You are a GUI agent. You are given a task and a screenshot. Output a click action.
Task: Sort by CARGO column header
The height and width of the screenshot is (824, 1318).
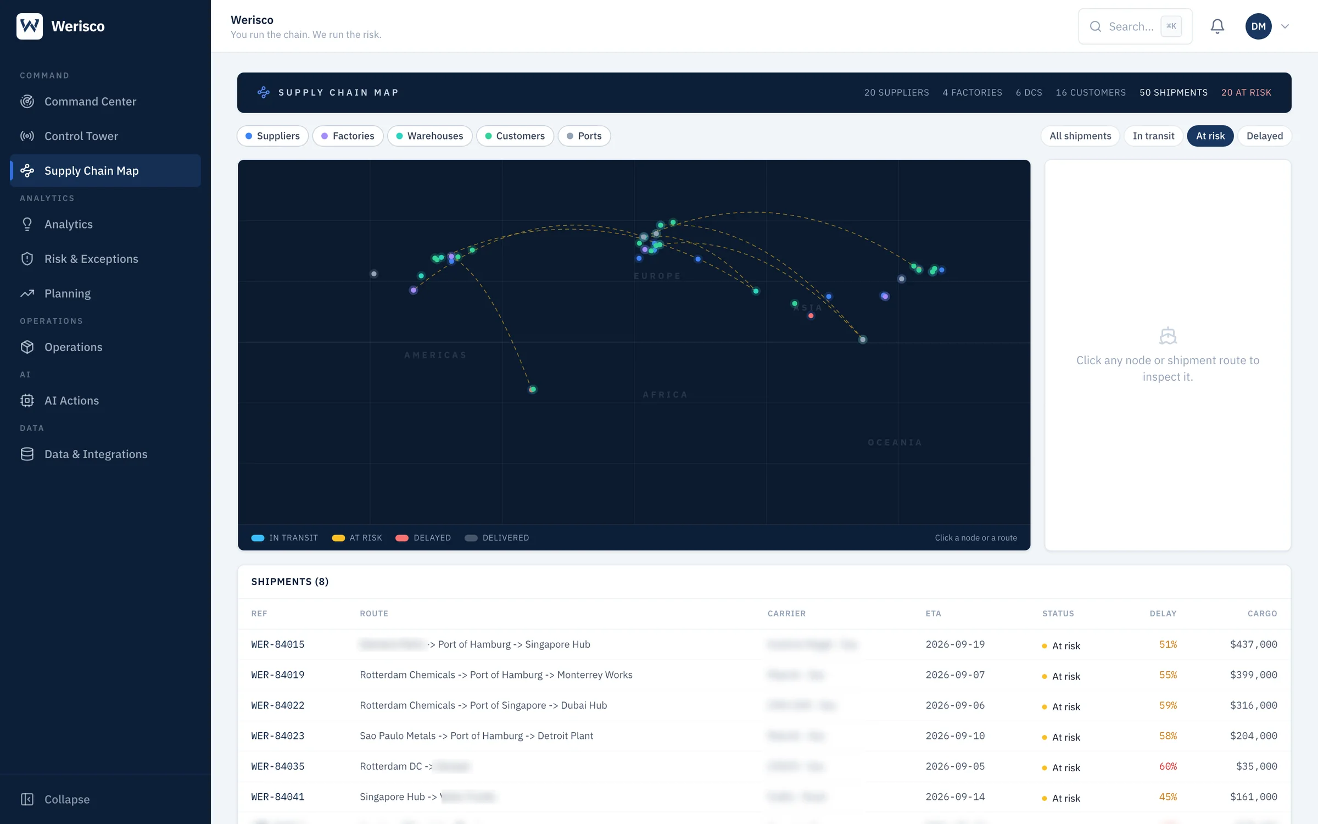point(1262,614)
